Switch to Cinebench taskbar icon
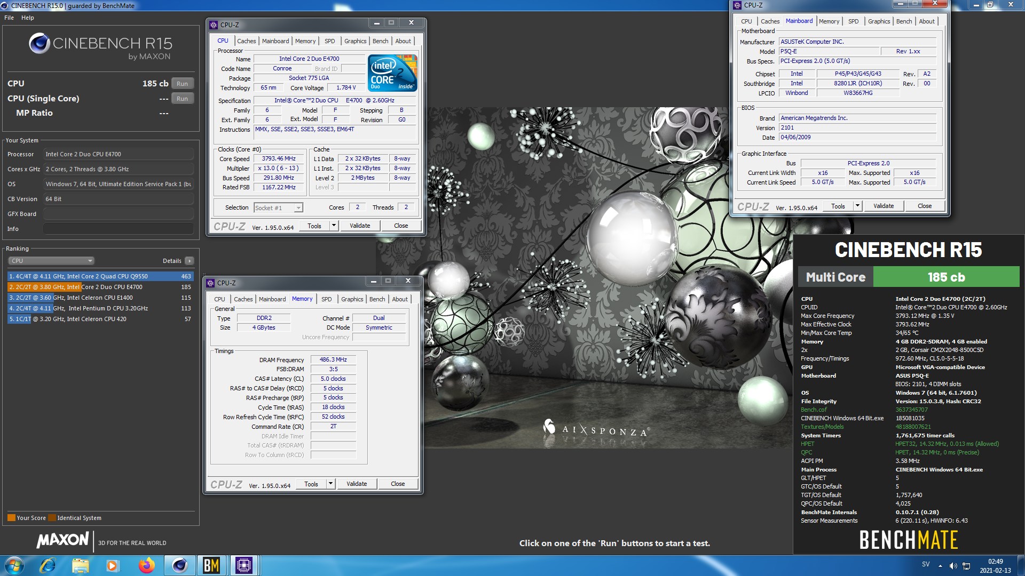Image resolution: width=1025 pixels, height=576 pixels. click(x=179, y=565)
